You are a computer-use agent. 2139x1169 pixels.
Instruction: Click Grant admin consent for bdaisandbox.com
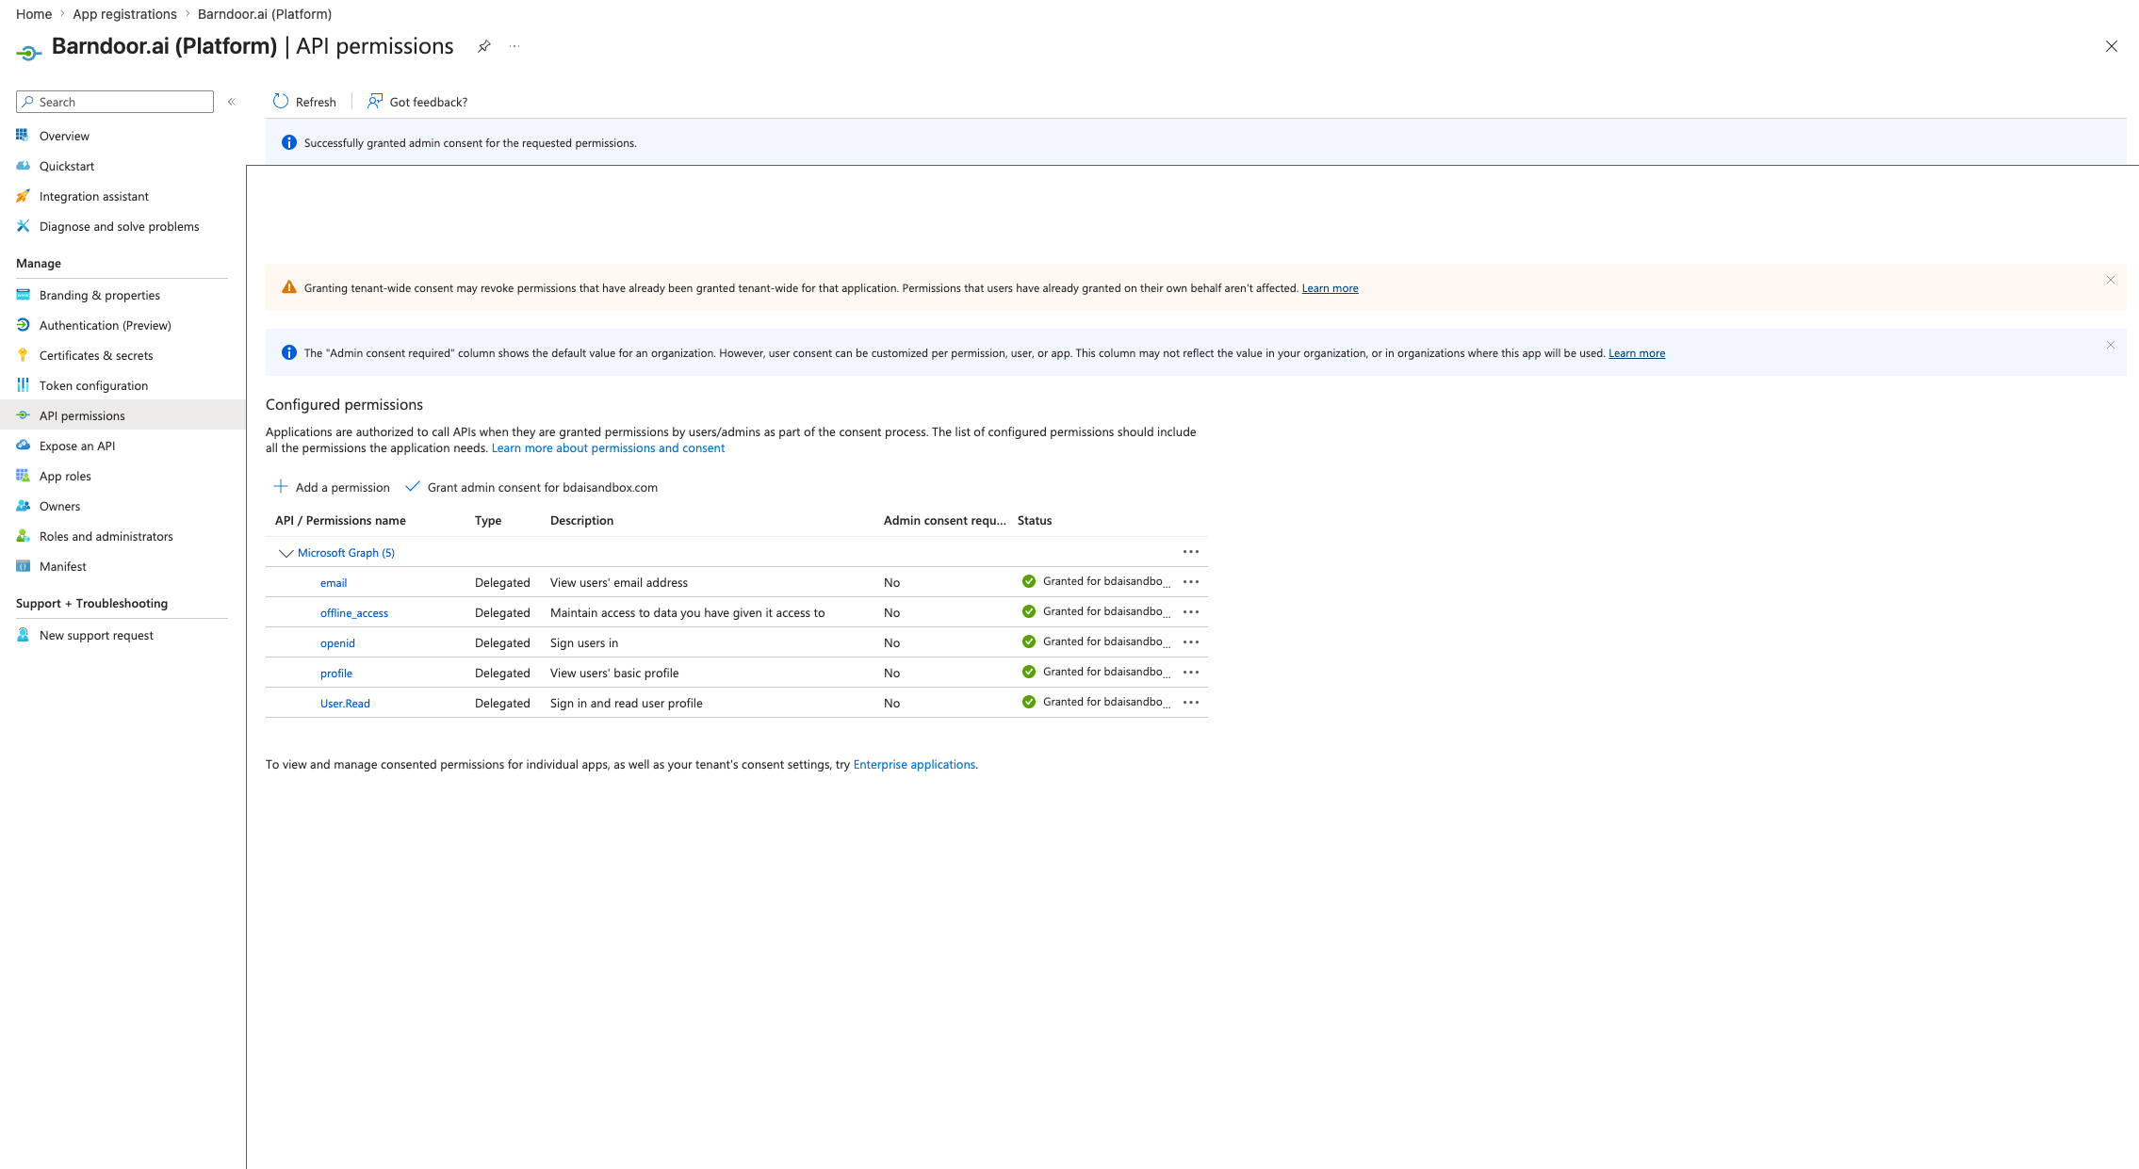531,487
